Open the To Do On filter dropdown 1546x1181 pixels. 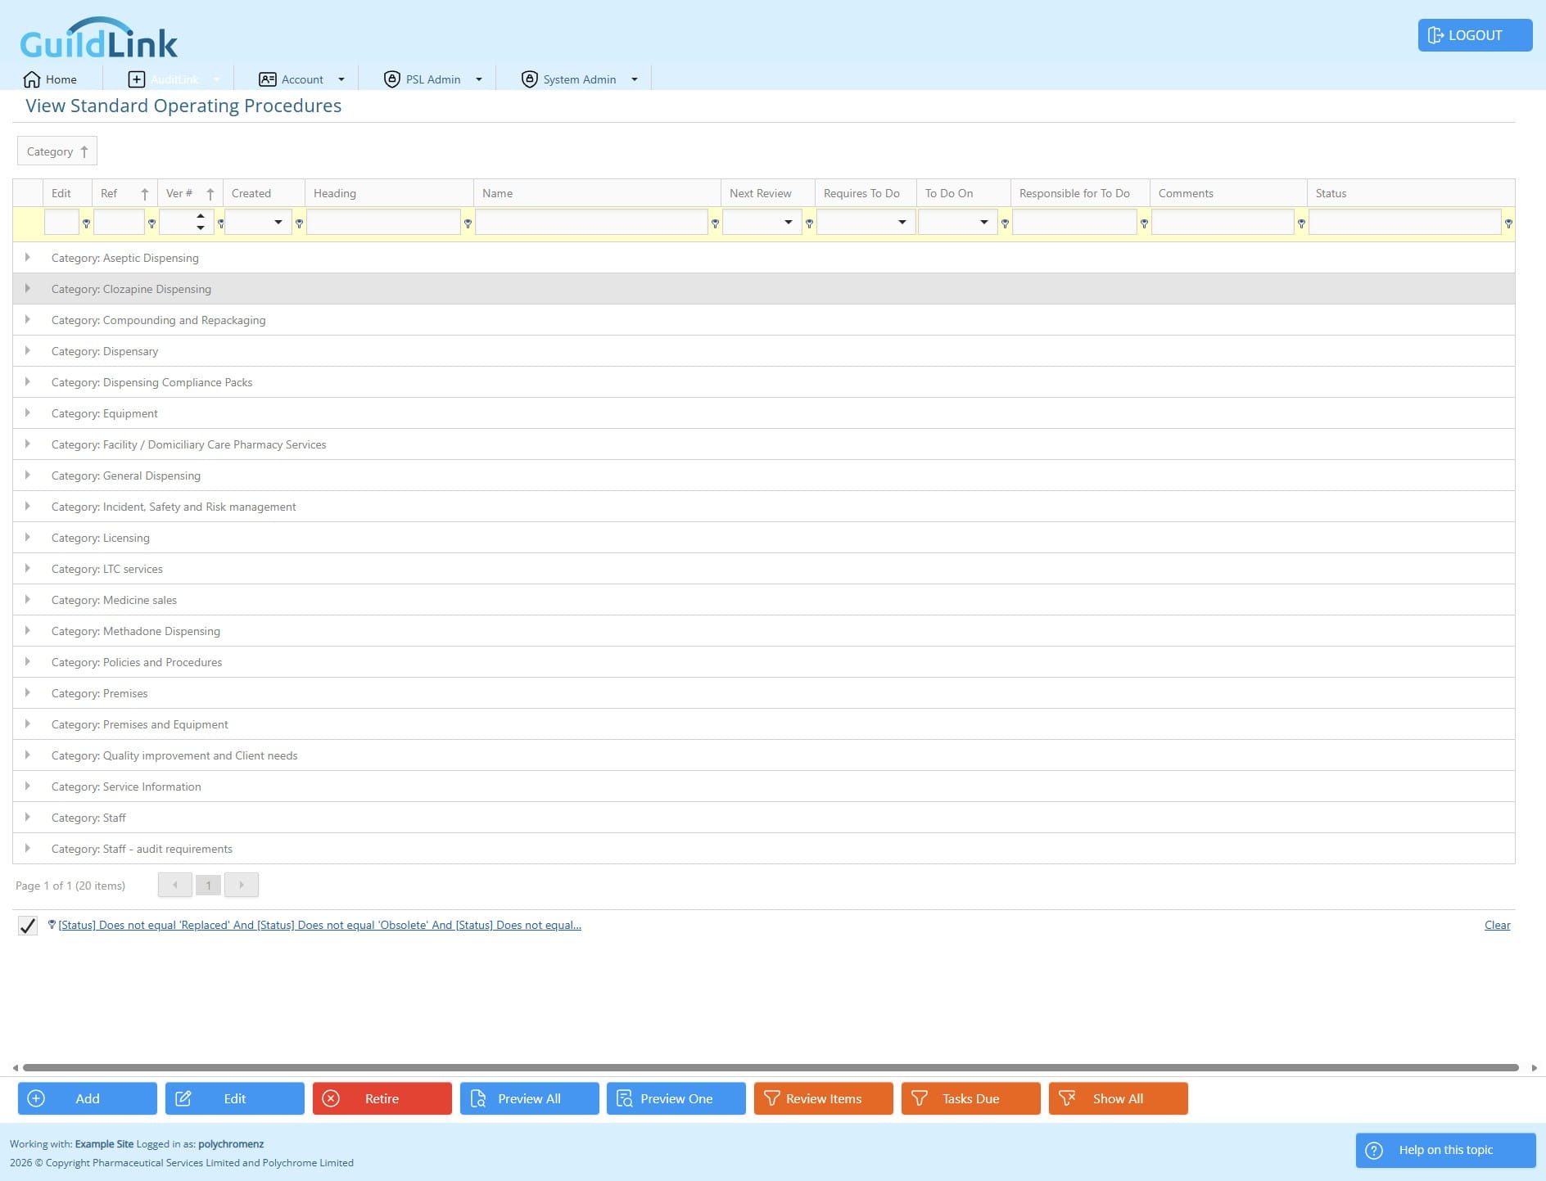(x=984, y=222)
